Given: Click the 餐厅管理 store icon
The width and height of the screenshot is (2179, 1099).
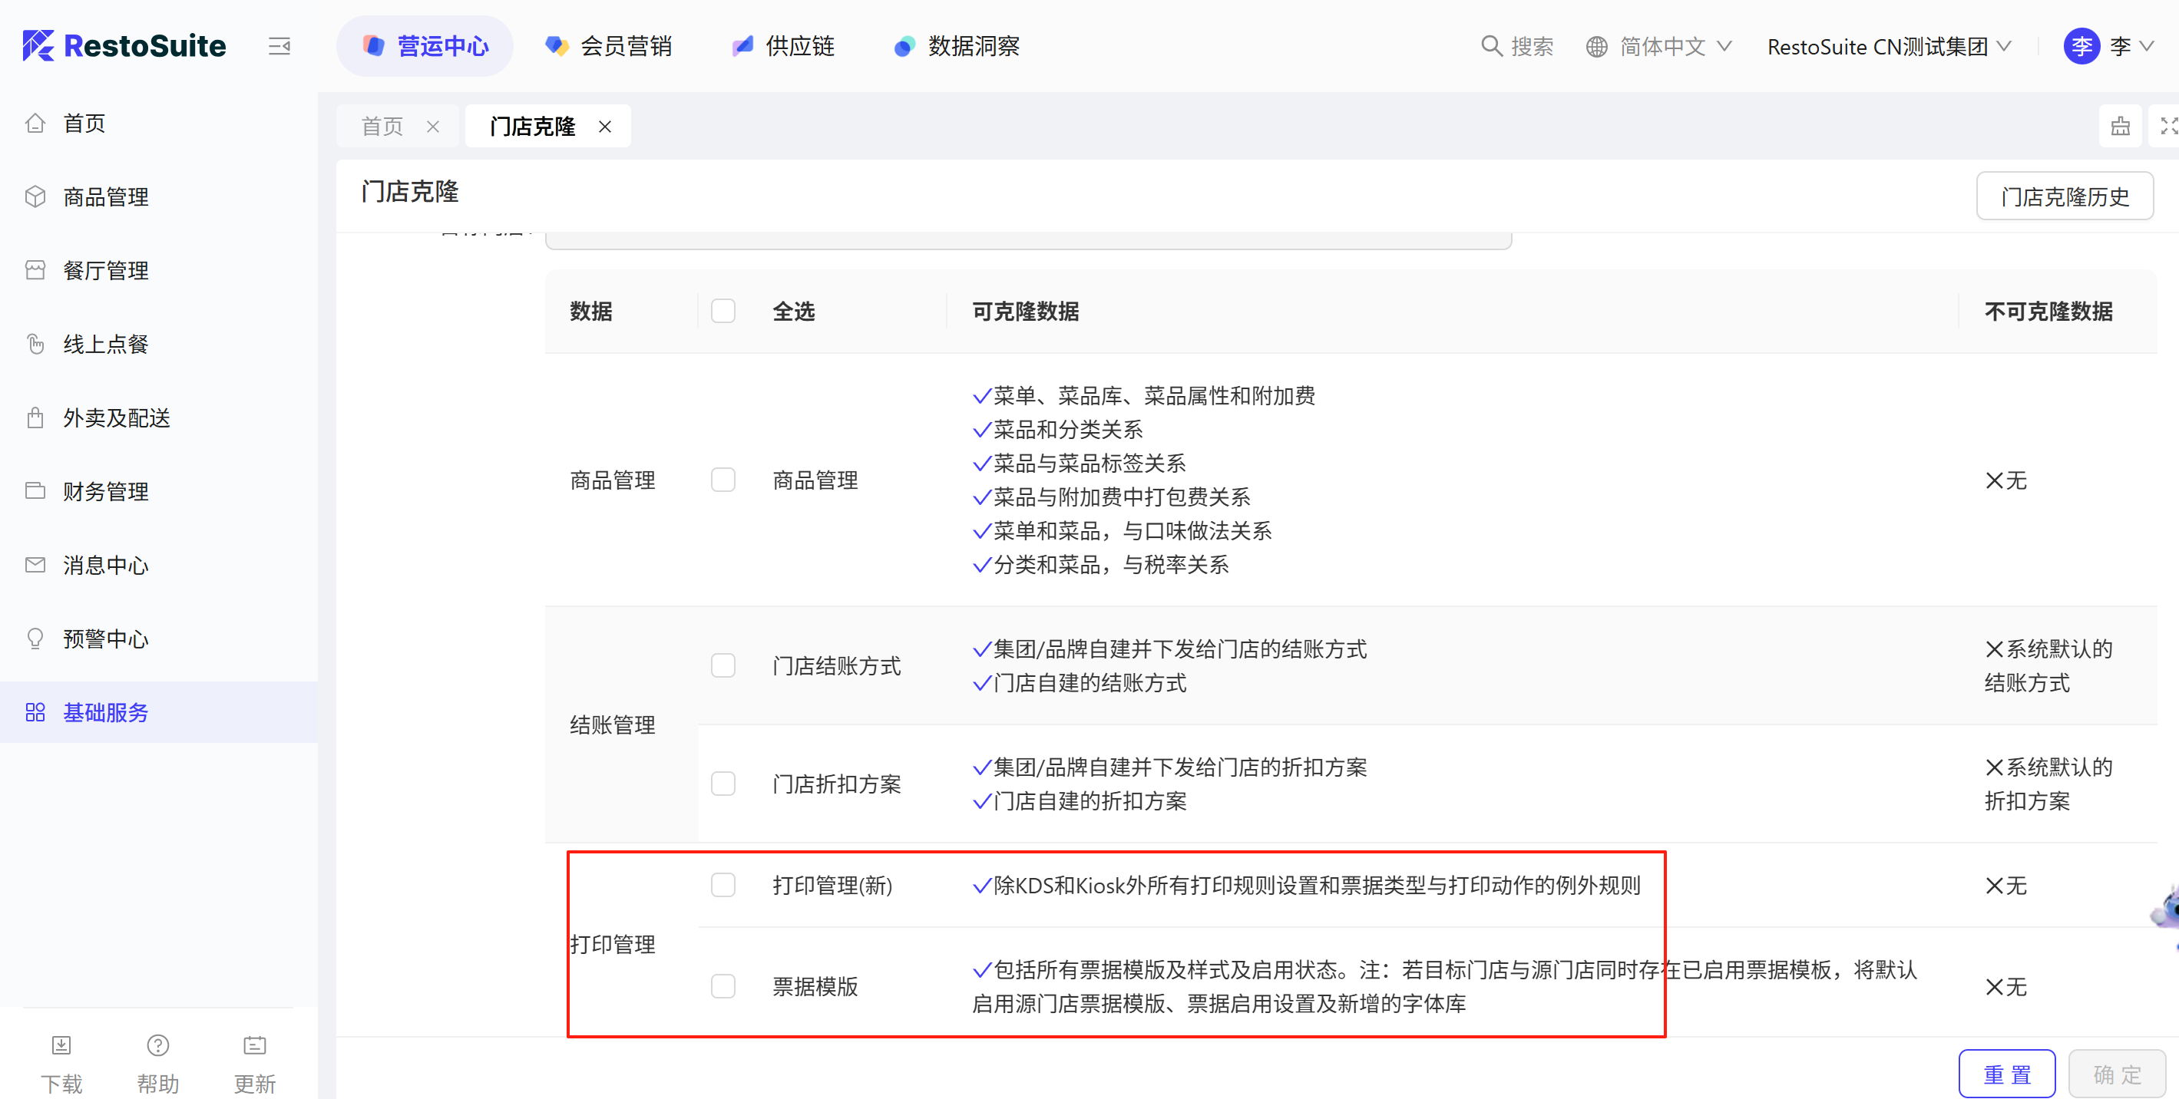Looking at the screenshot, I should point(35,270).
